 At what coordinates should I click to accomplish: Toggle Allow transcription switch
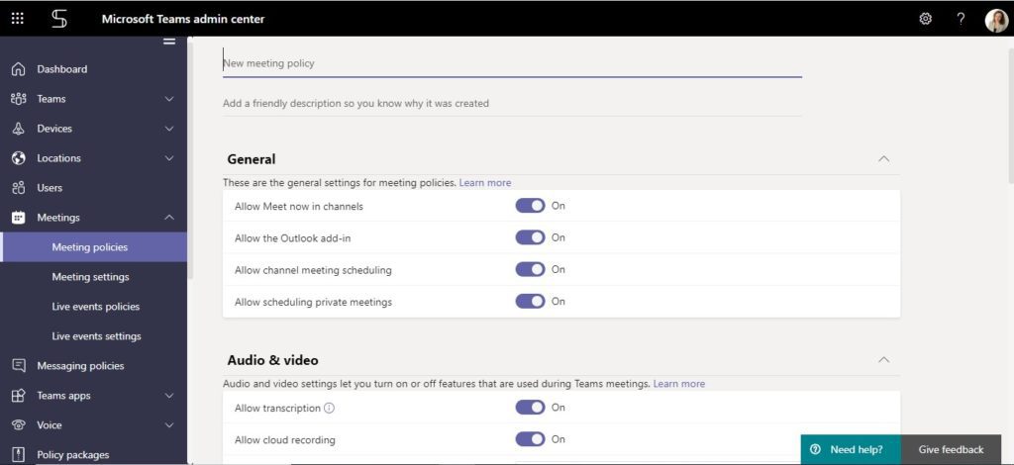[x=531, y=408]
